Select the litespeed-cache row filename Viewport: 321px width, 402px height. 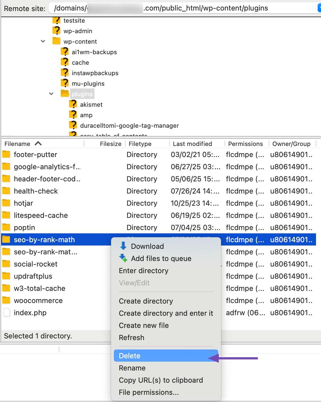click(x=41, y=215)
